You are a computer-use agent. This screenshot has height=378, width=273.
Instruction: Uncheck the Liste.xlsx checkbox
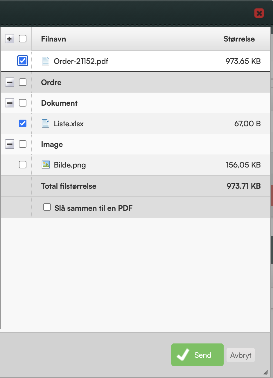[x=23, y=124]
